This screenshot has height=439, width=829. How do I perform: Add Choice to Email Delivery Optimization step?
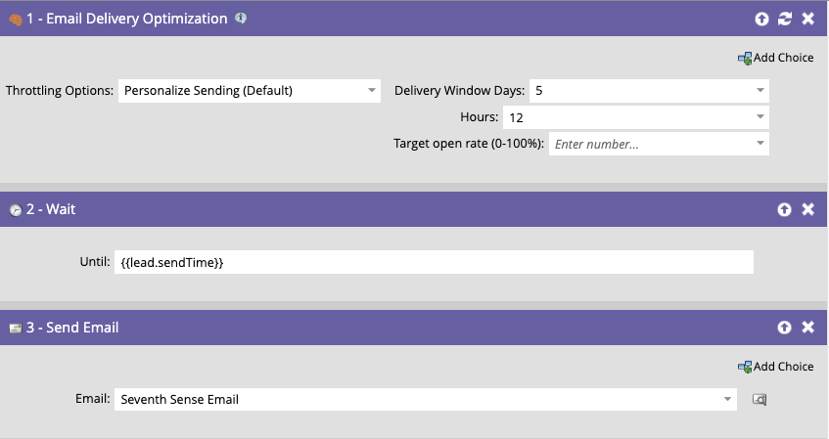[x=775, y=58]
